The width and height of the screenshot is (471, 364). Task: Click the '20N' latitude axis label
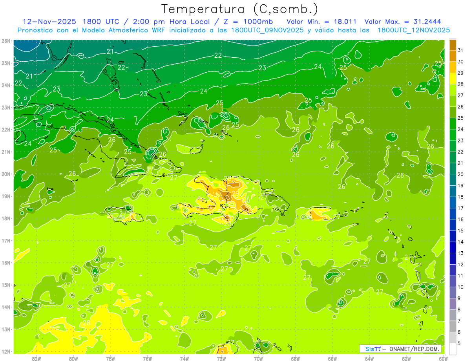point(5,174)
